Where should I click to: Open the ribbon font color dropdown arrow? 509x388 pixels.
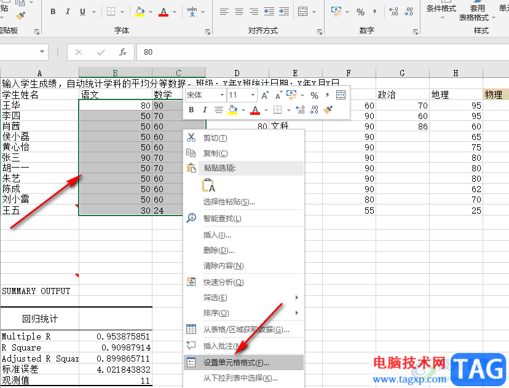click(175, 12)
